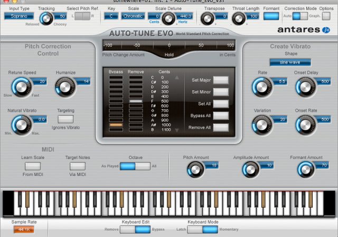
Task: Click the Pitch Amount knob
Action: (x=195, y=170)
